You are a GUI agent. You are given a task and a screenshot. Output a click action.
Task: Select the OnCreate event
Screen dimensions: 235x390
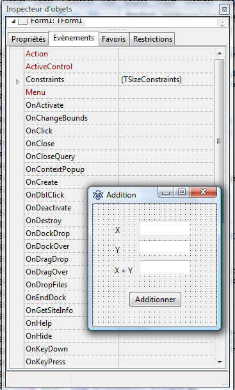click(x=42, y=182)
